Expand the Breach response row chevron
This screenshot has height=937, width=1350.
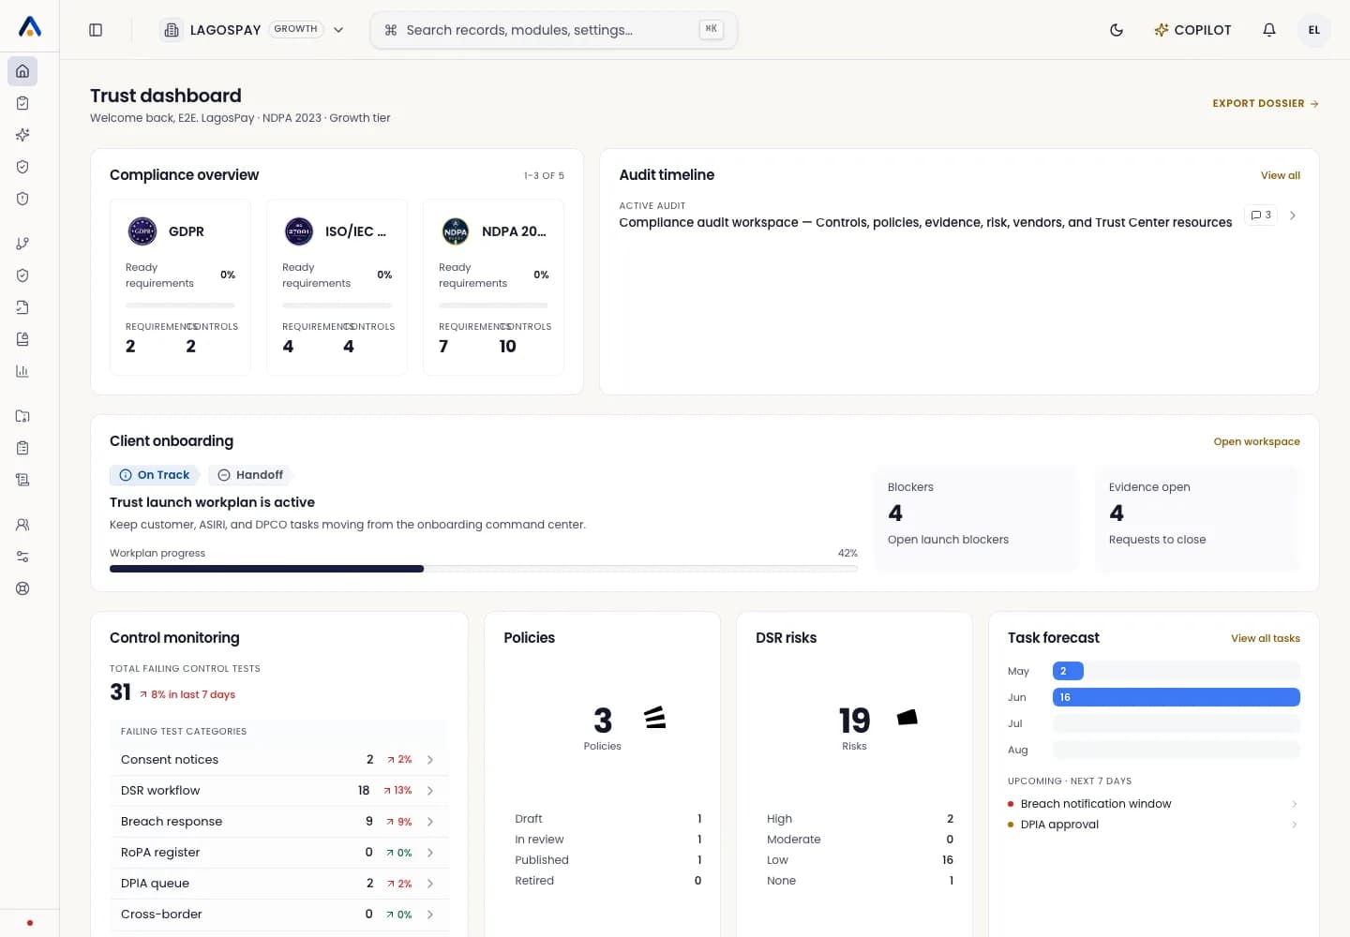430,822
